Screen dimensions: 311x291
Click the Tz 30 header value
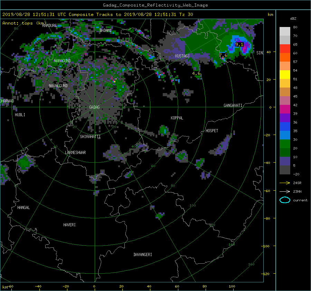coord(186,15)
